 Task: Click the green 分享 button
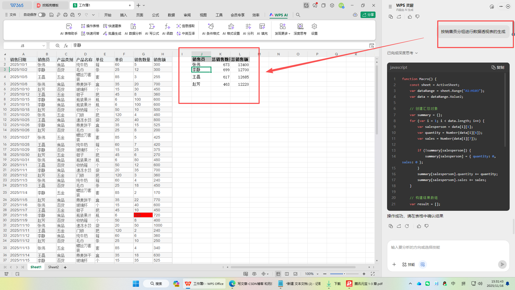click(x=368, y=15)
